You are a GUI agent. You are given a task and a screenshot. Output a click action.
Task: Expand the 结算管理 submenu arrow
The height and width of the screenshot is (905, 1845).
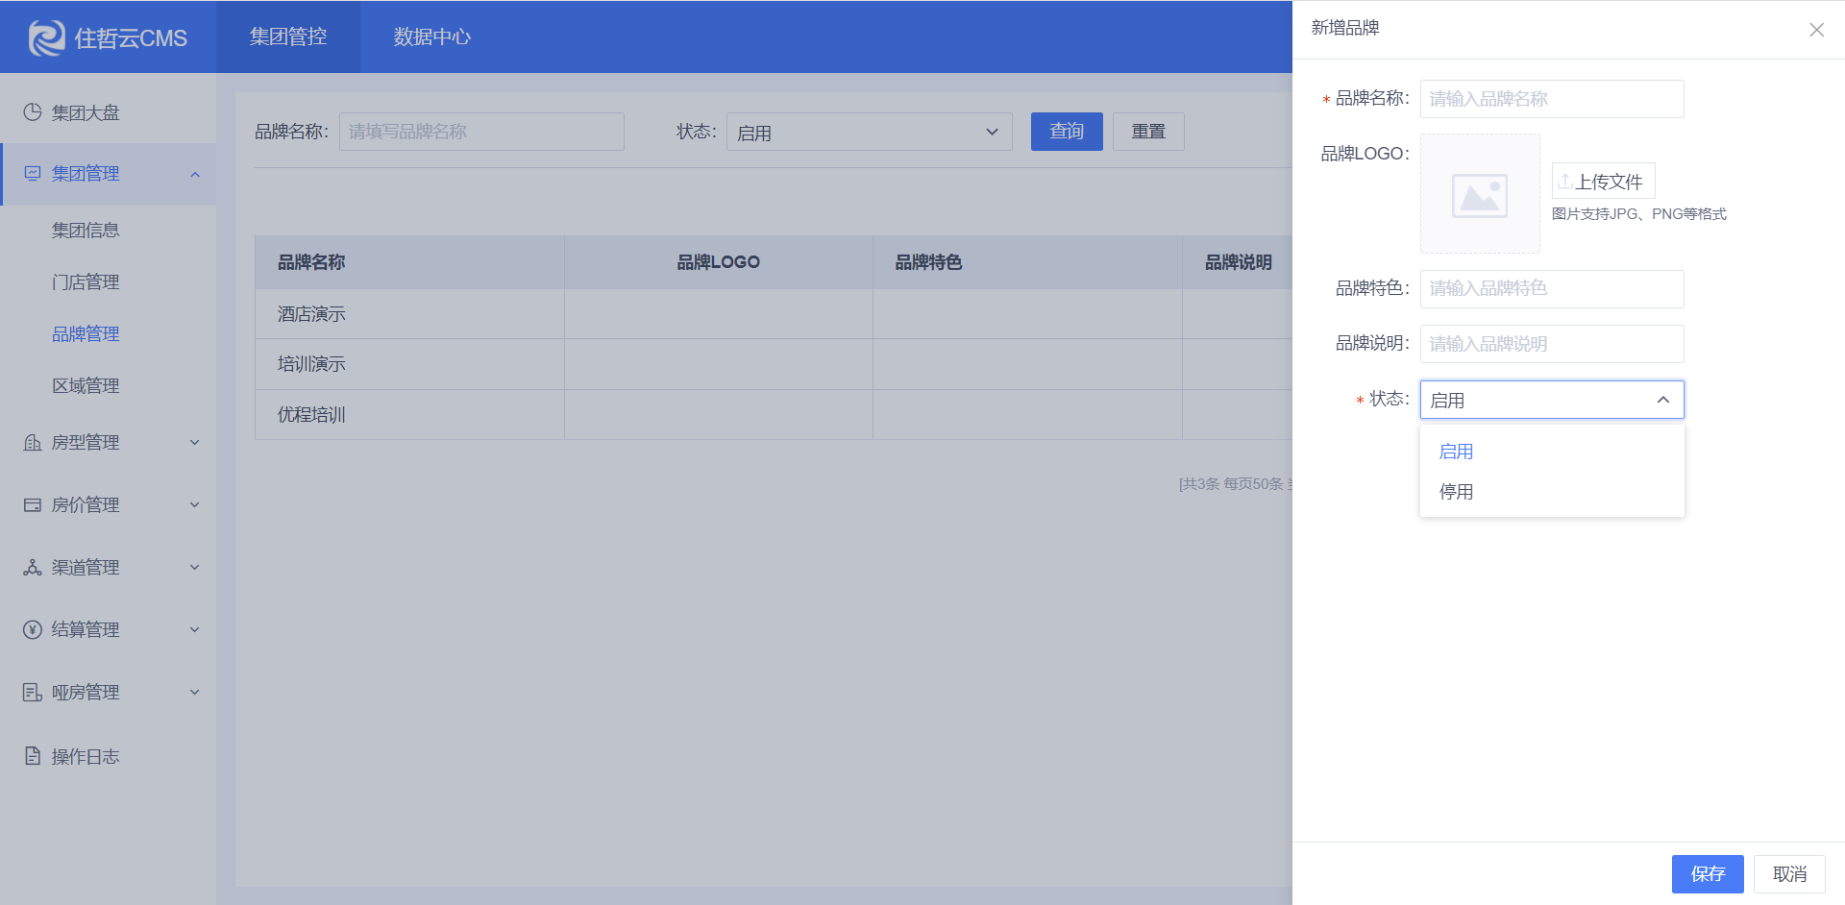[195, 629]
